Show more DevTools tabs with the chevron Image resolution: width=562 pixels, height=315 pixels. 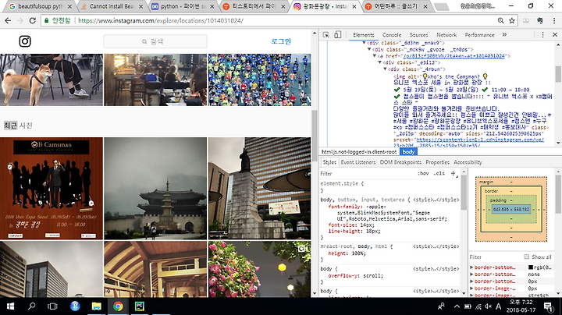(x=505, y=35)
